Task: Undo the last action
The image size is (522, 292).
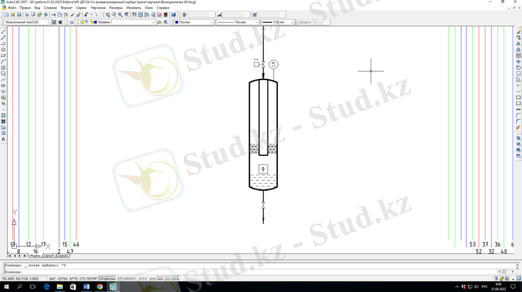Action: [86, 14]
